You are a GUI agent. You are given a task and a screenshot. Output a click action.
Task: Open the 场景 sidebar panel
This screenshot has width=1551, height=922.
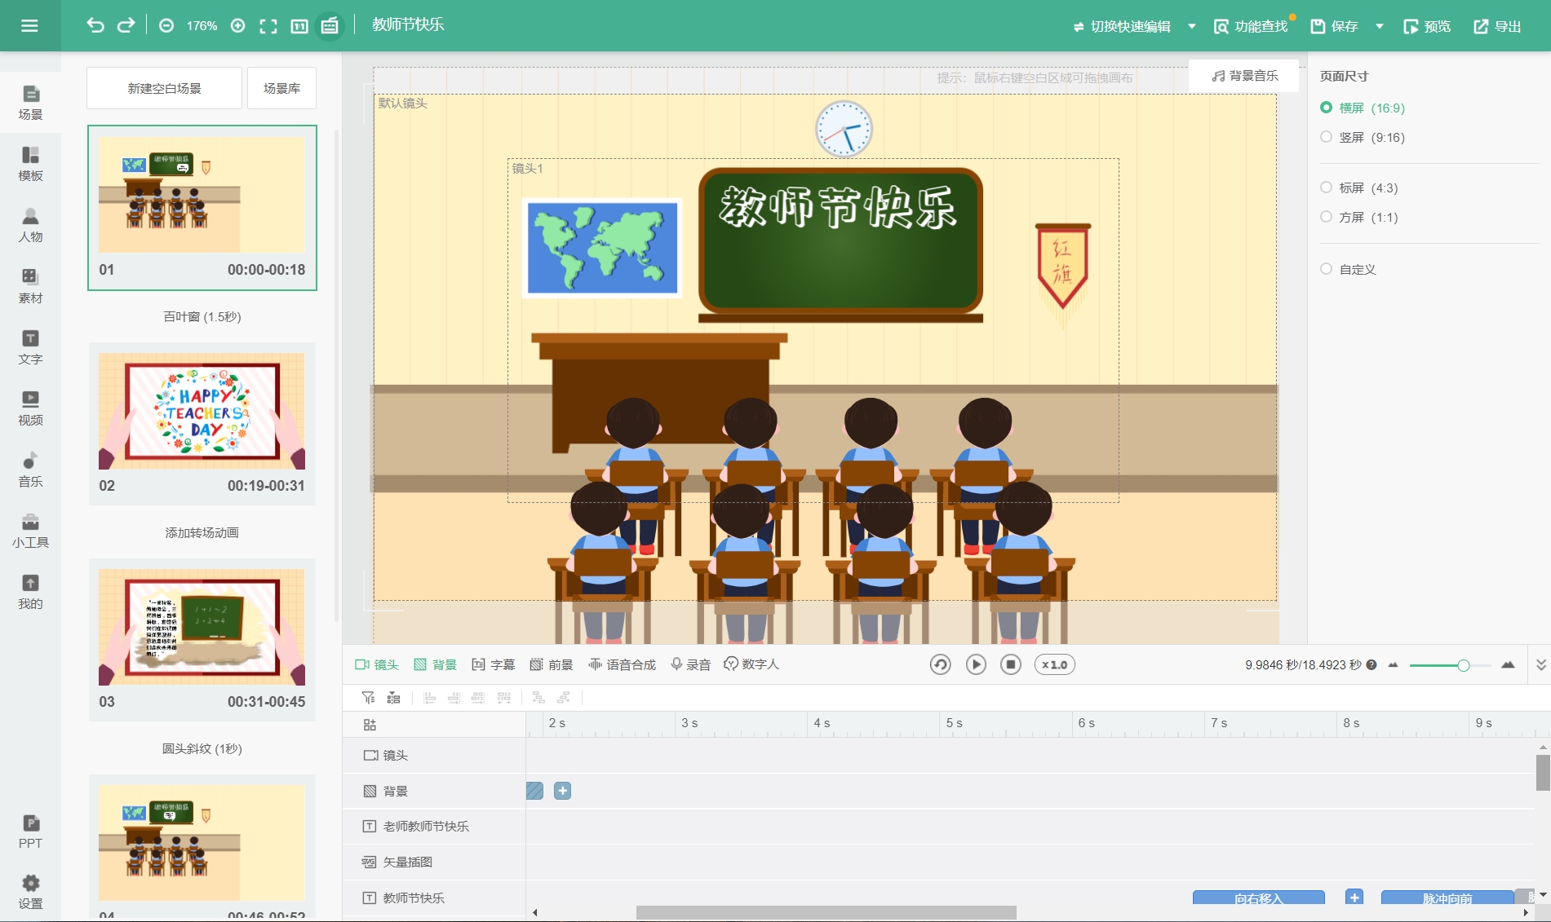[x=30, y=103]
